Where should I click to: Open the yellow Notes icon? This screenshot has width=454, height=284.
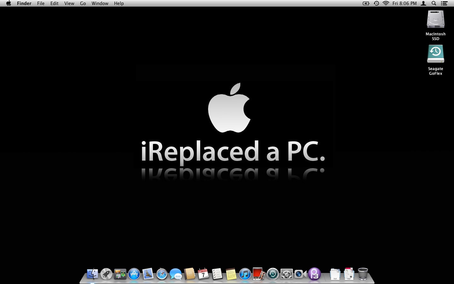click(x=231, y=274)
